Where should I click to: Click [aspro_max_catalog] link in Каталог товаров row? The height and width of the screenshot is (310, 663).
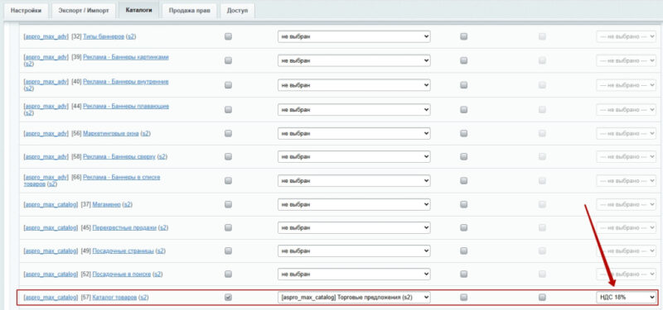pyautogui.click(x=51, y=298)
